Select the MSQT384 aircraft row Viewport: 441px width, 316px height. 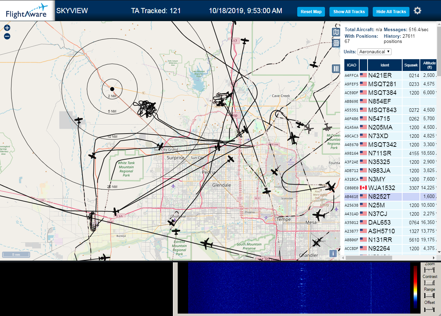[390, 93]
